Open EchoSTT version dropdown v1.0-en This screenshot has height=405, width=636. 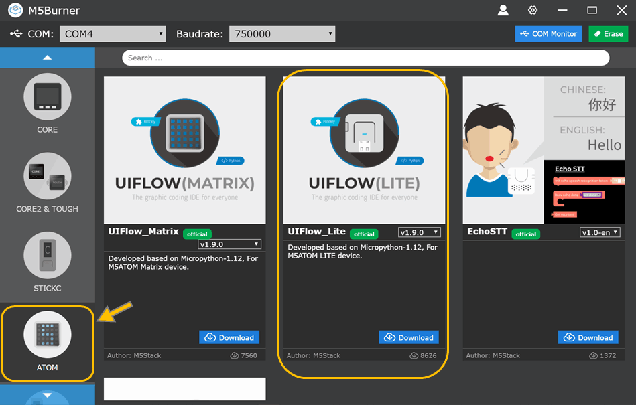pyautogui.click(x=600, y=232)
